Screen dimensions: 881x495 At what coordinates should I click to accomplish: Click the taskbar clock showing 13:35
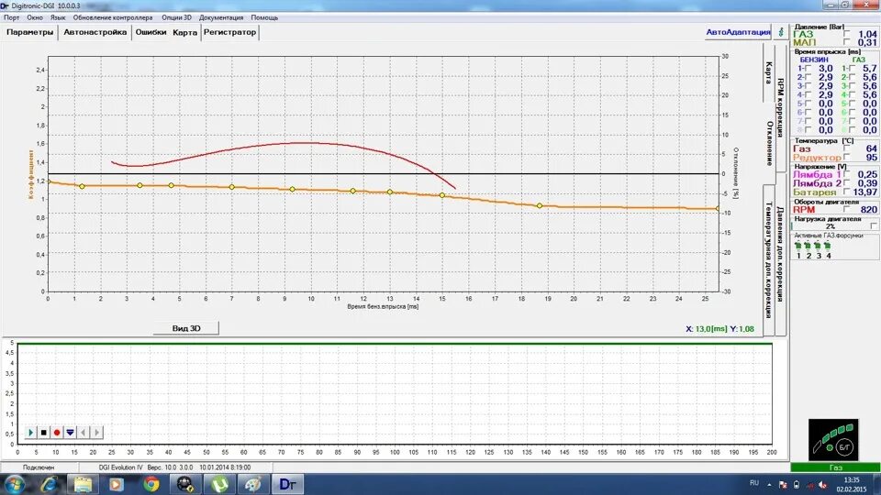[852, 484]
